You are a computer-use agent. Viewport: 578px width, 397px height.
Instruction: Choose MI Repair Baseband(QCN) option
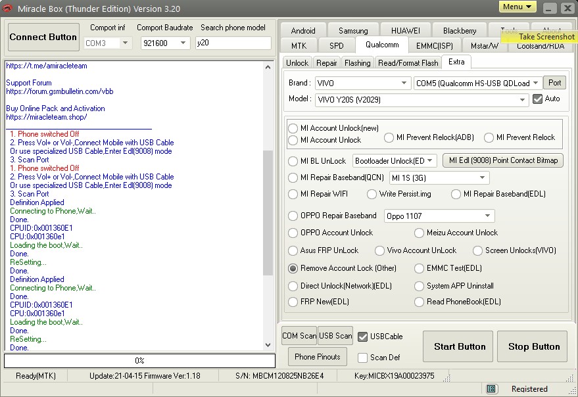coord(293,177)
